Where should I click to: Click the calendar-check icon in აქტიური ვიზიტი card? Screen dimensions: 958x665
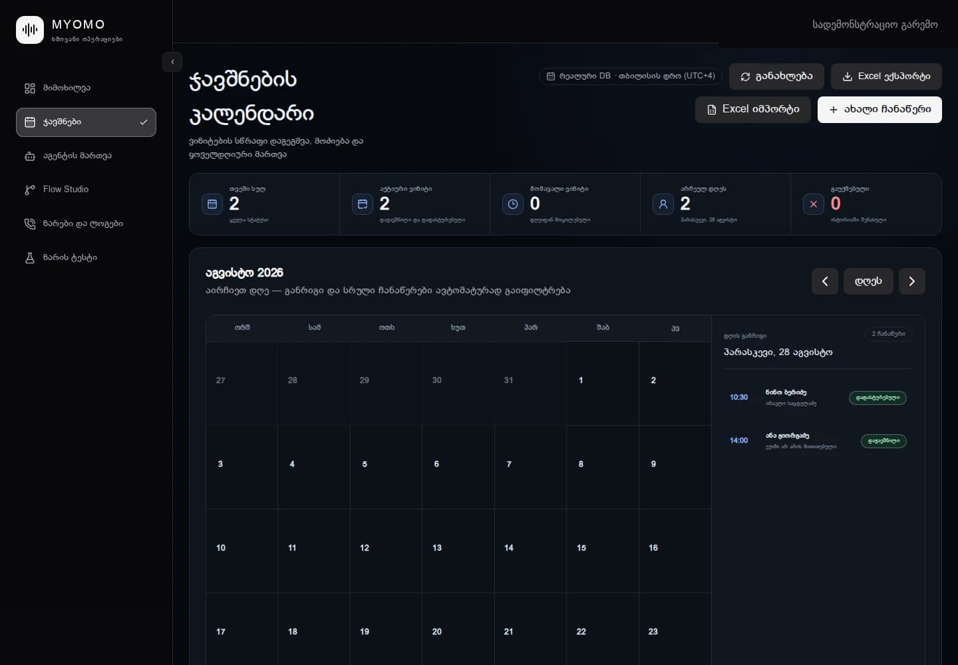click(x=363, y=204)
